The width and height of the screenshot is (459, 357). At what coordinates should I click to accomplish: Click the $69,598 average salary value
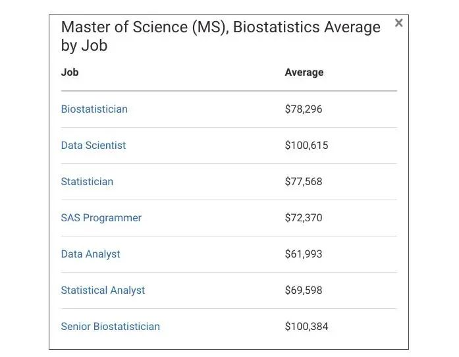(x=304, y=290)
